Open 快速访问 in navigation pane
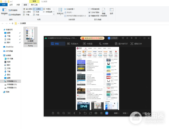 [x=9, y=30]
